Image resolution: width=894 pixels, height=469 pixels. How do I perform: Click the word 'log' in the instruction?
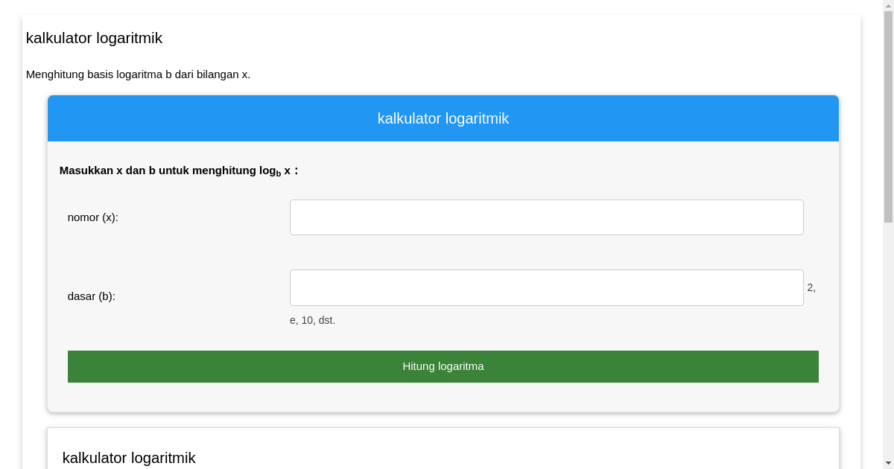coord(267,170)
